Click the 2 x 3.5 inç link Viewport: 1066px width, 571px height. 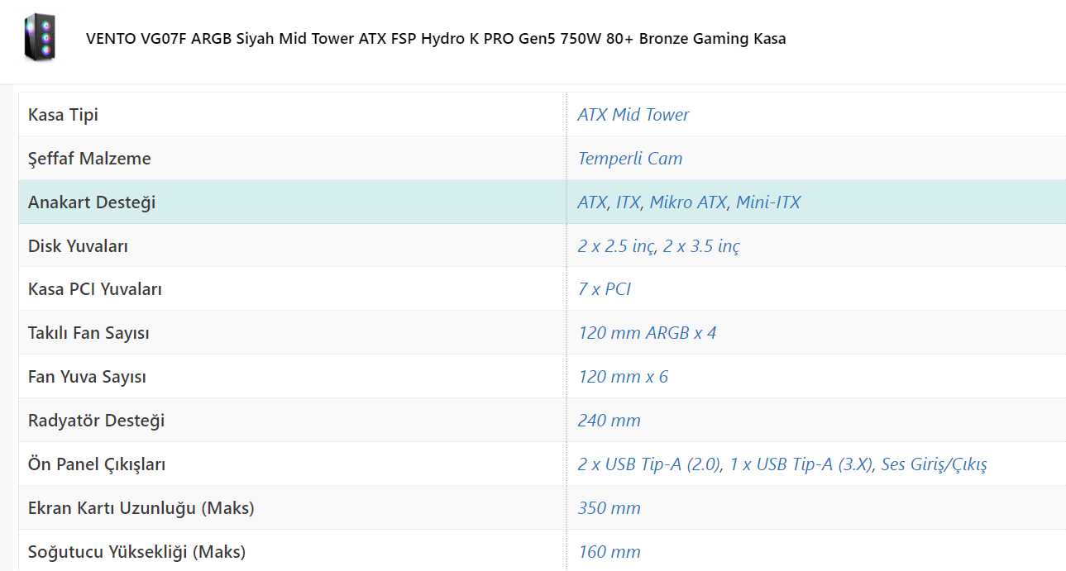click(x=701, y=246)
